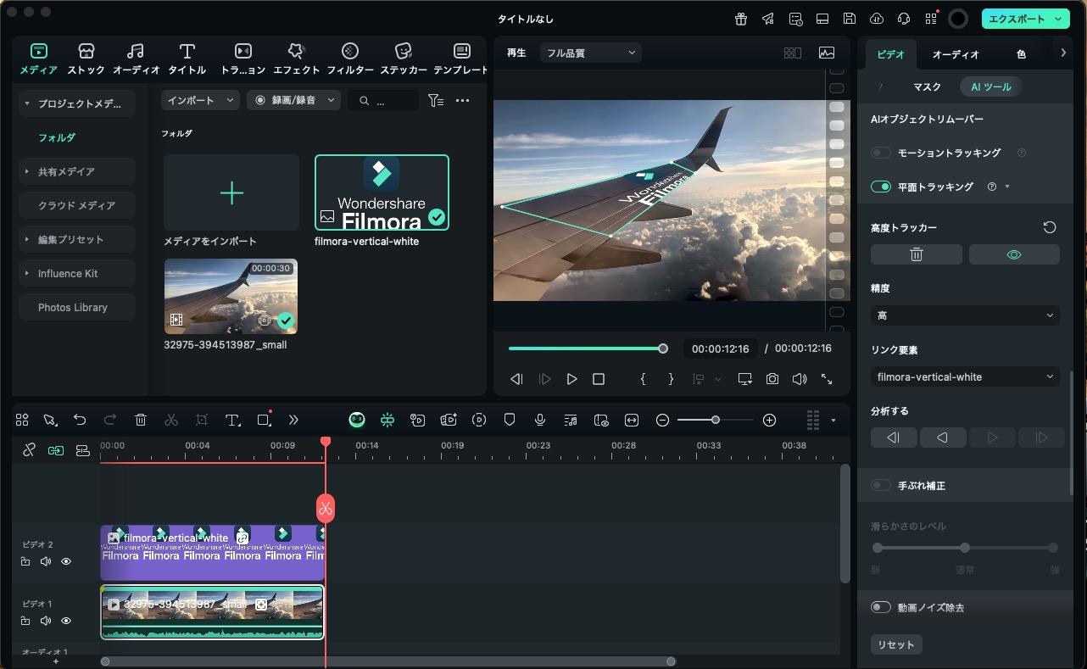Toggle tracker visibility eye button
Image resolution: width=1087 pixels, height=669 pixels.
[1014, 254]
